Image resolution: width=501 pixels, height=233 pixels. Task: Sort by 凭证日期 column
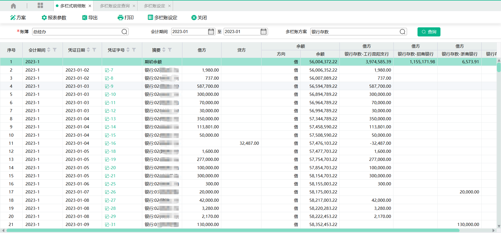[x=88, y=50]
